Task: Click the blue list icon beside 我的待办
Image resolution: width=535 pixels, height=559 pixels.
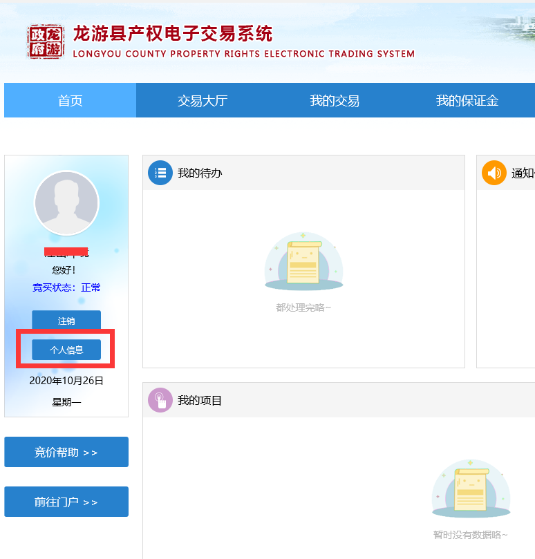Action: point(160,173)
